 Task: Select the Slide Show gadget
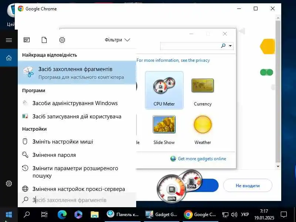click(164, 130)
